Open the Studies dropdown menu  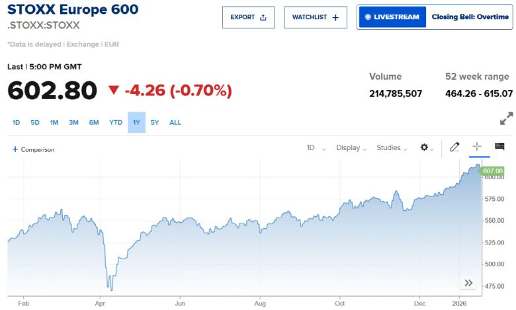(x=392, y=148)
